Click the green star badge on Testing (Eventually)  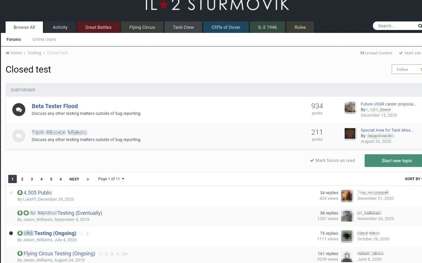click(x=26, y=213)
